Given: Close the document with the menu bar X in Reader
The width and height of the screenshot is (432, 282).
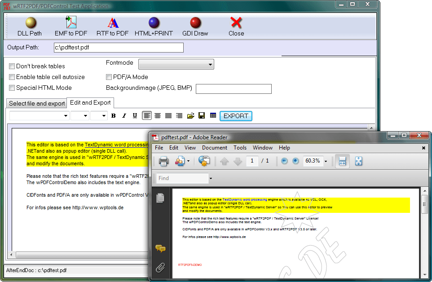Looking at the screenshot, I should (x=423, y=148).
